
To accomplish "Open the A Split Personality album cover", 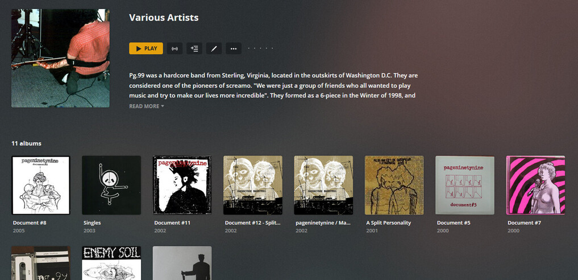I will click(394, 185).
